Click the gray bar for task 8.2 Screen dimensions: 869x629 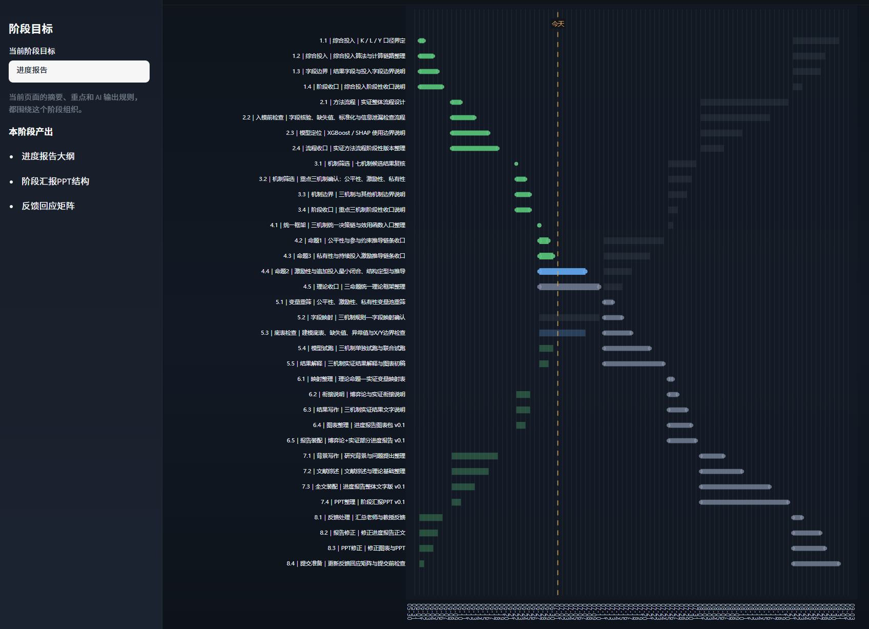[806, 533]
